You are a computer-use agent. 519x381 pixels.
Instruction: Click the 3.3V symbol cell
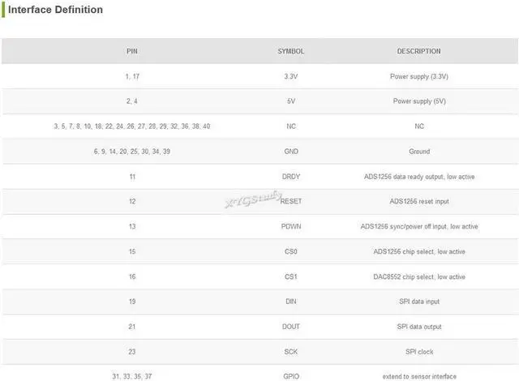point(291,76)
